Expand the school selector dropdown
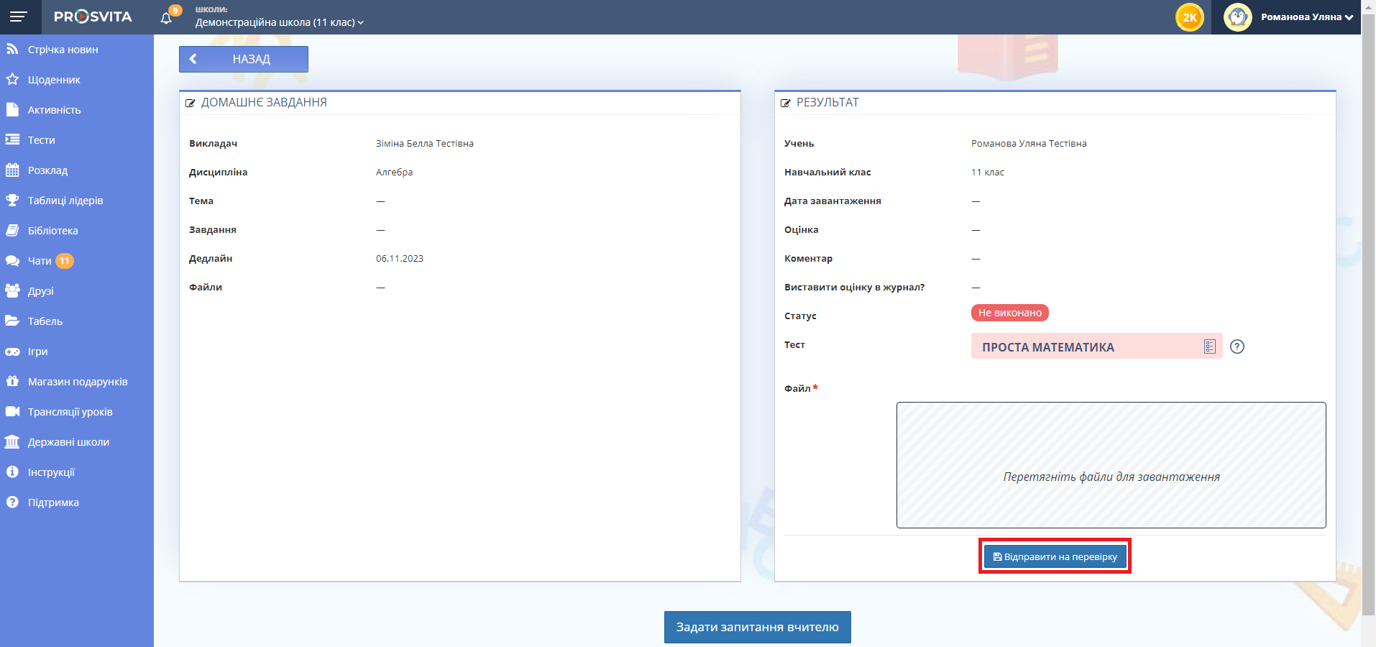 (280, 22)
